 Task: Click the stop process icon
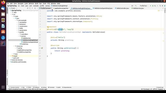point(157,6)
